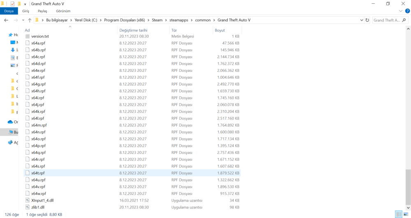Image resolution: width=411 pixels, height=218 pixels.
Task: Click Metin Belgesi type of version.txt
Action: coord(183,36)
